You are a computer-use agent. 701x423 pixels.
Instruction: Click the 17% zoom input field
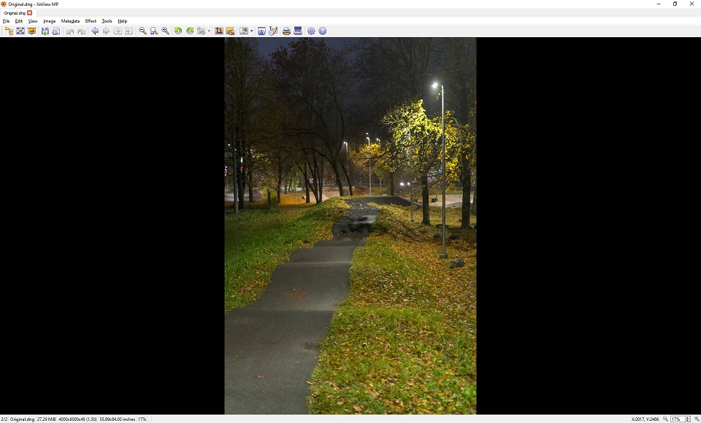point(678,419)
